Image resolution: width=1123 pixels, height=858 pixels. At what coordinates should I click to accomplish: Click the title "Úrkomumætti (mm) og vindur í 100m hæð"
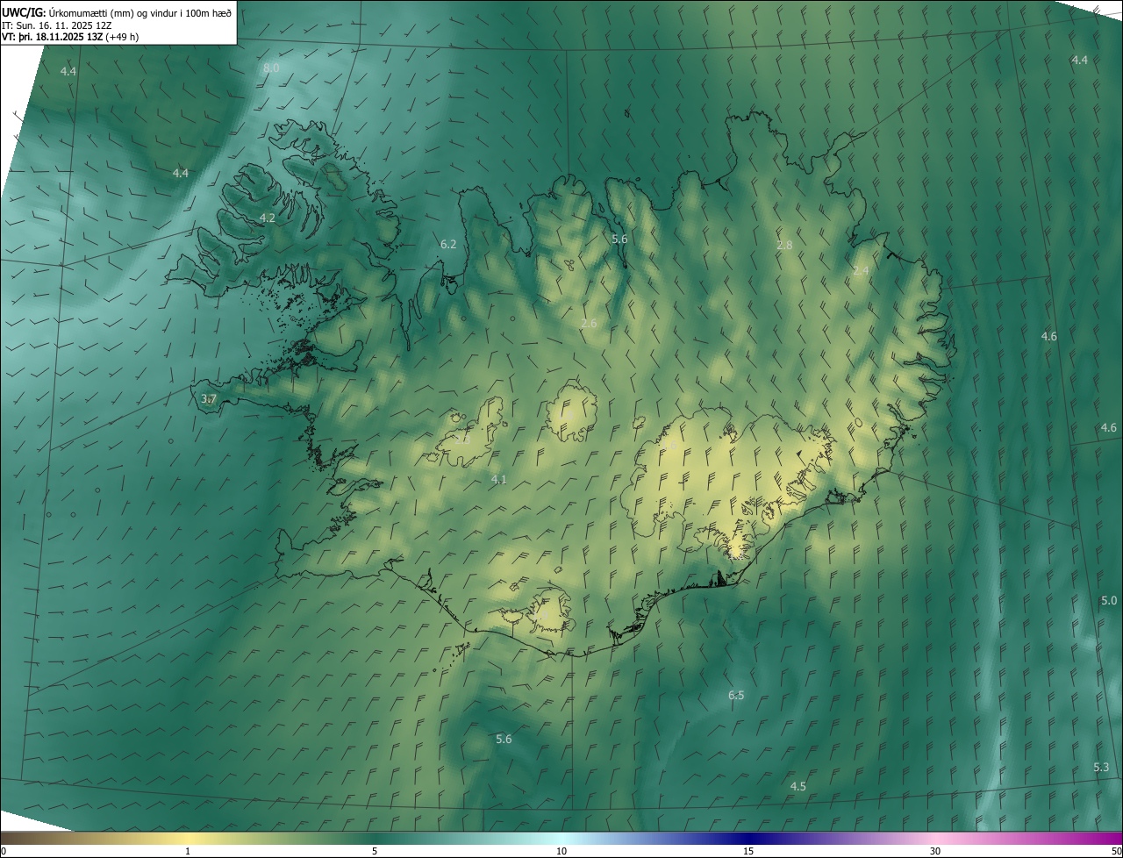point(140,11)
